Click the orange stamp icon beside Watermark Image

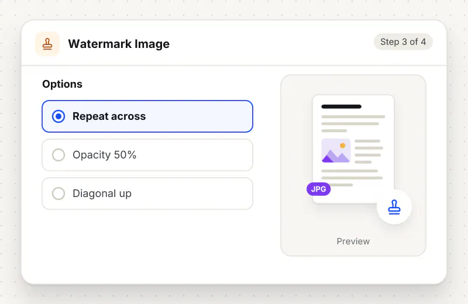[x=47, y=44]
